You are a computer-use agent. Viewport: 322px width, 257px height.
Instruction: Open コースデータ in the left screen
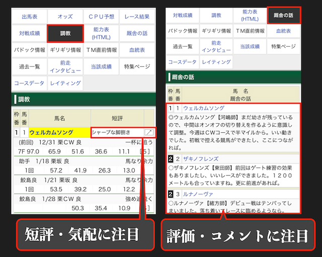coord(30,83)
